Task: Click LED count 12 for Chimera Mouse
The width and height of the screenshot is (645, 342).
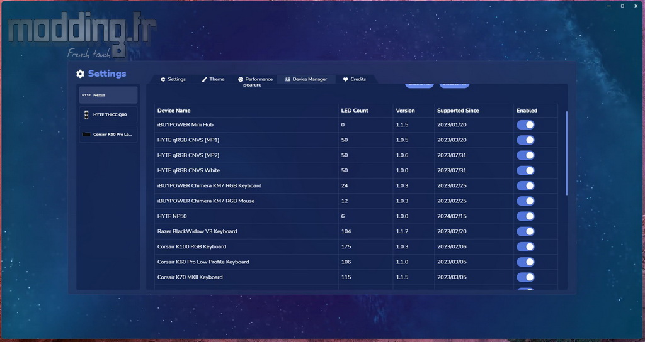Action: click(x=345, y=201)
